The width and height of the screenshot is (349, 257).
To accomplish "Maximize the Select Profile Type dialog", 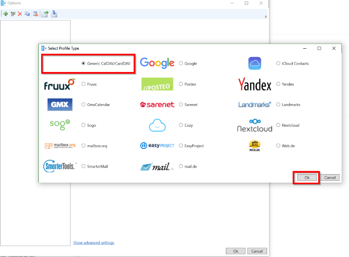I will 319,48.
